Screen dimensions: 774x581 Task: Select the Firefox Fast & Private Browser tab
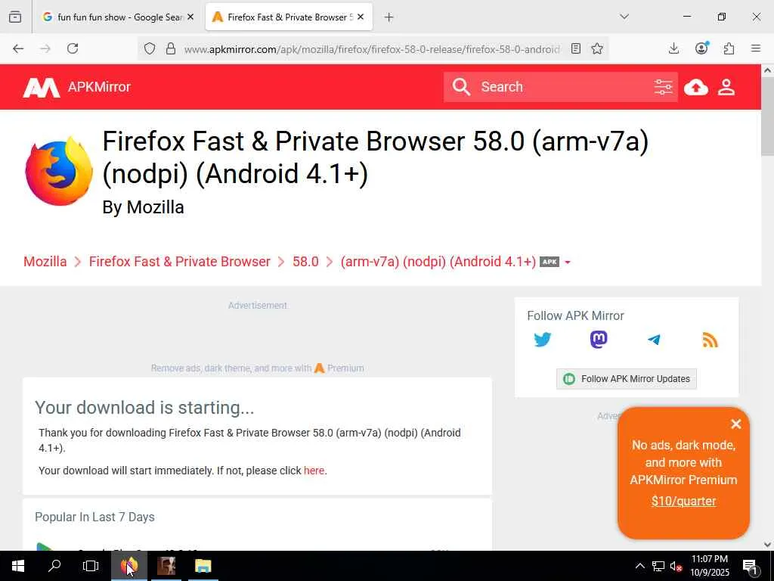pos(289,17)
